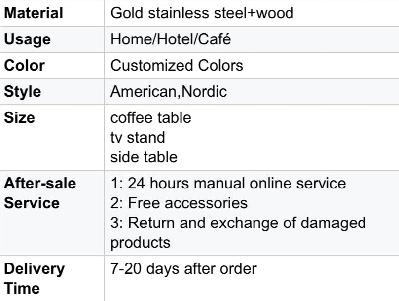Click the Delivery Time label
Image resolution: width=399 pixels, height=301 pixels.
35,279
